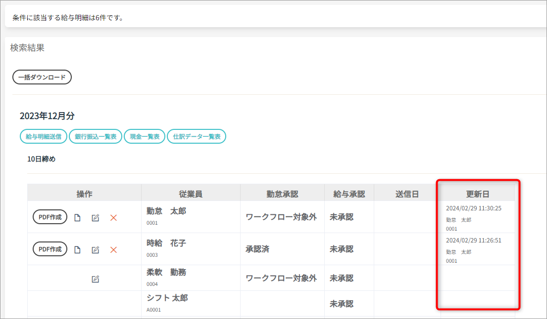Click the document icon in 時給 花子's row
This screenshot has height=319, width=547.
point(77,250)
